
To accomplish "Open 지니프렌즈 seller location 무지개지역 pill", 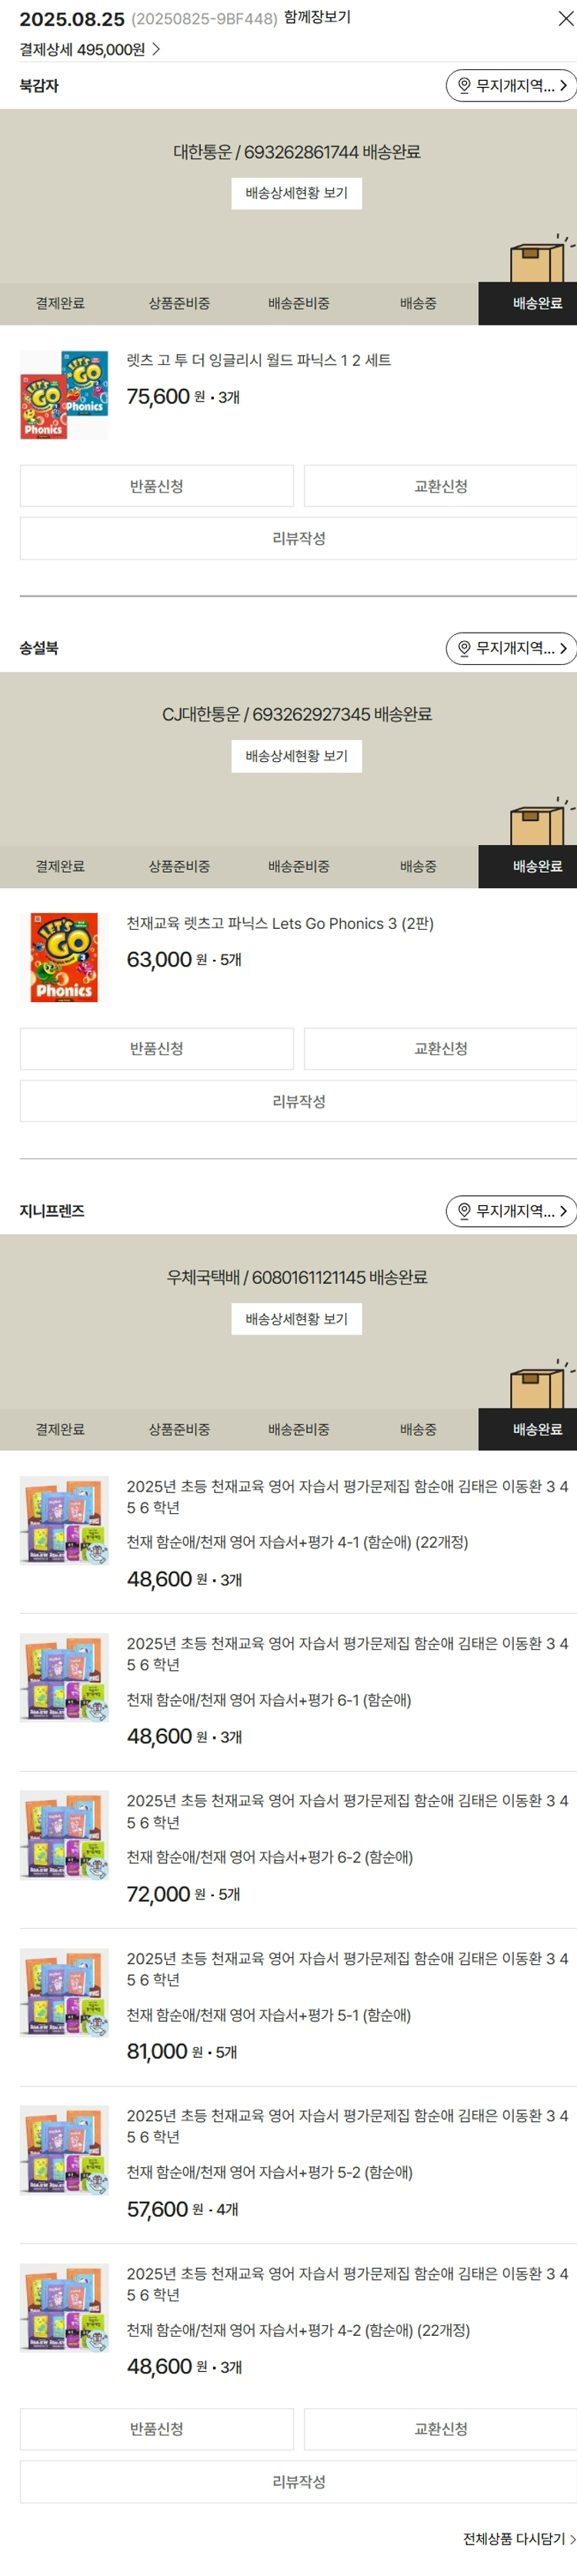I will (510, 1211).
